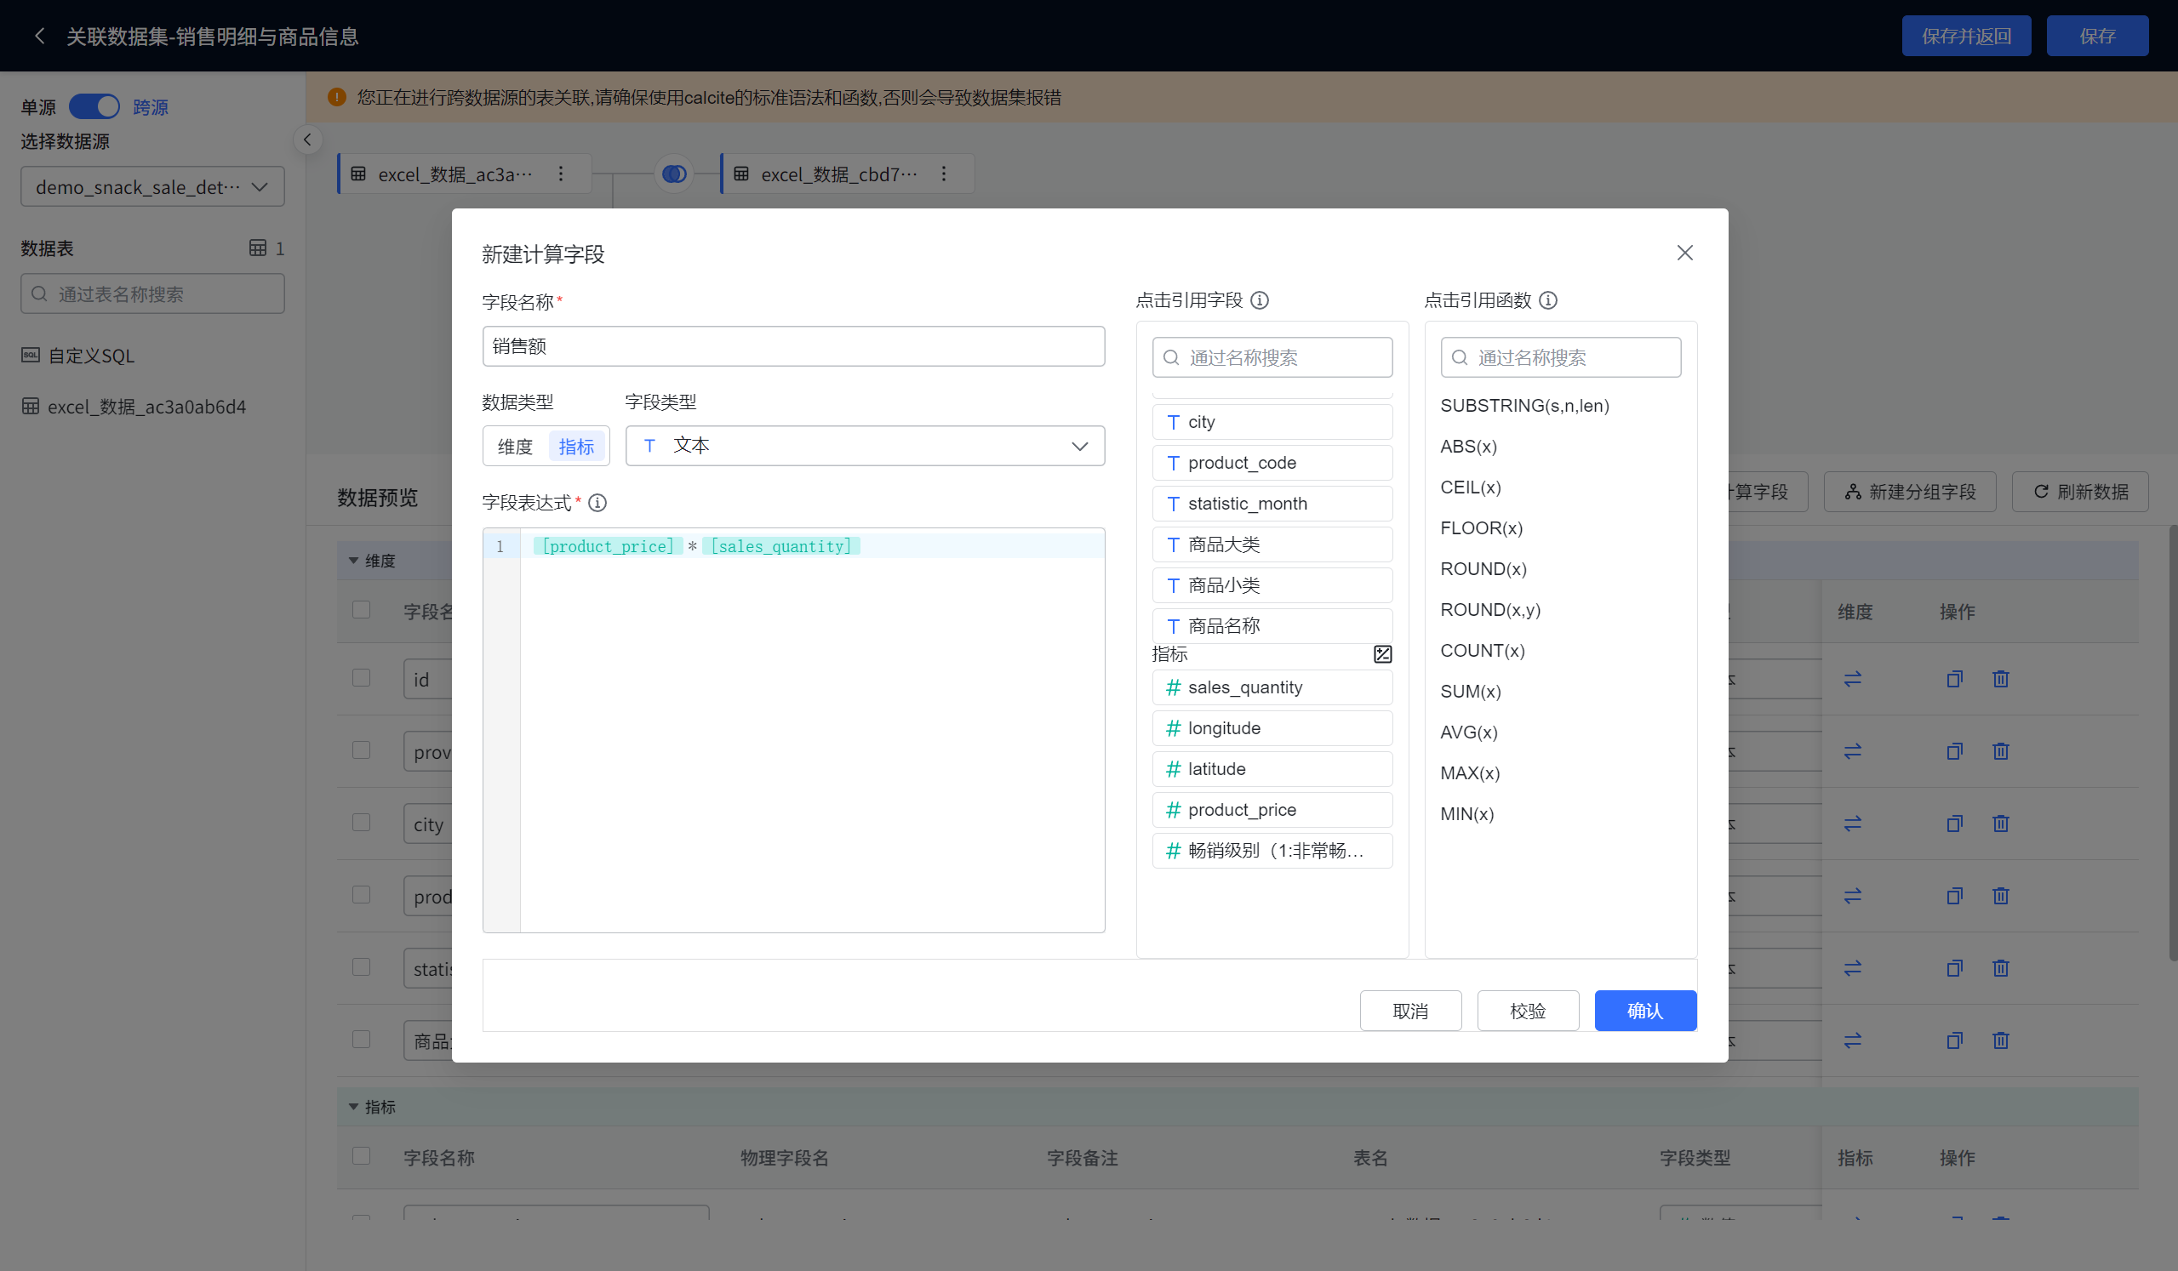This screenshot has height=1271, width=2178.
Task: Collapse the left sidebar panel
Action: tap(306, 140)
